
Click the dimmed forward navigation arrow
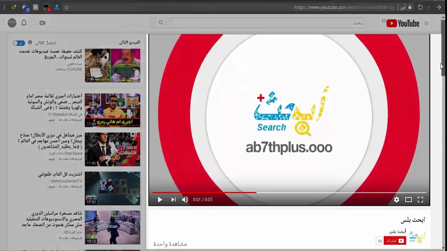click(x=429, y=7)
